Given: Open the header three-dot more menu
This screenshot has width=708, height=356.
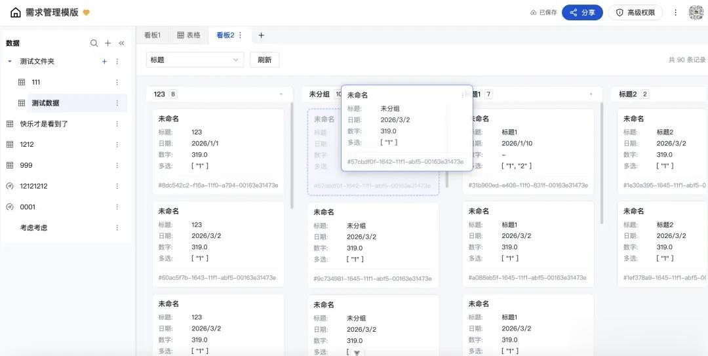Looking at the screenshot, I should (675, 12).
